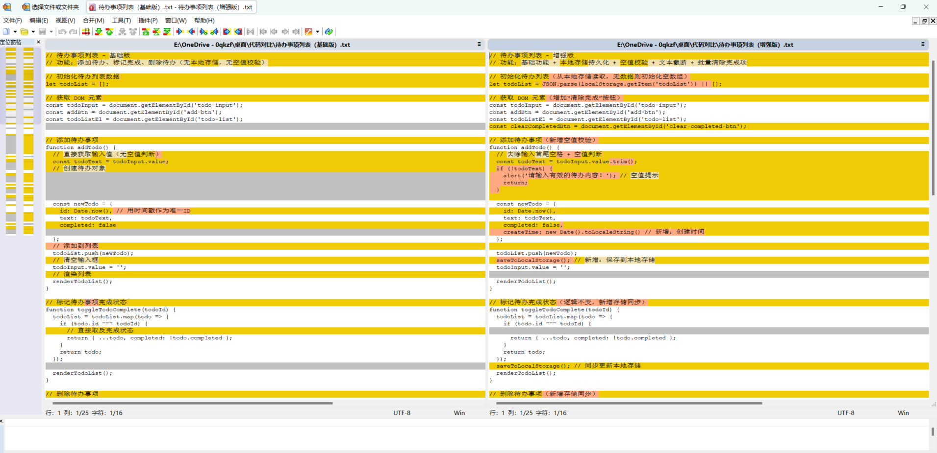The width and height of the screenshot is (937, 453).
Task: Open the 合并(M) menu
Action: coord(93,21)
